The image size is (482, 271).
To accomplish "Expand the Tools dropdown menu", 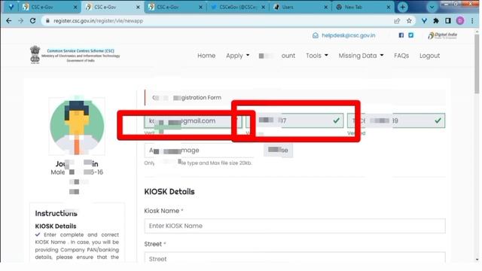I will click(316, 56).
